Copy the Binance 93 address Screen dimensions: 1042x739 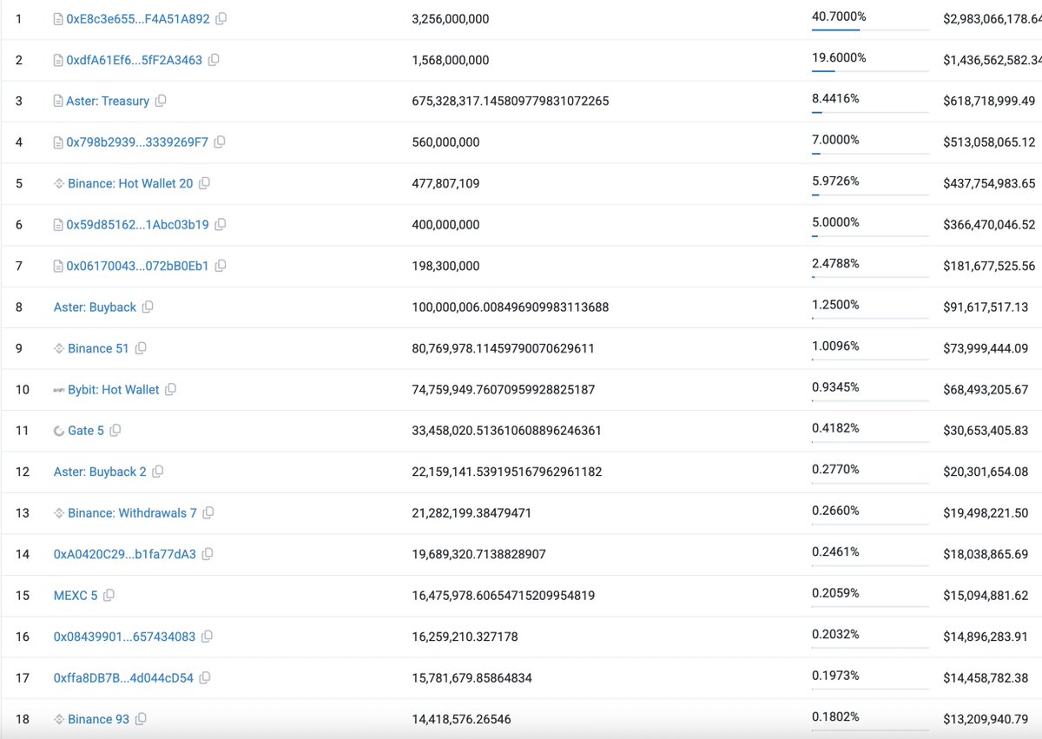point(141,719)
